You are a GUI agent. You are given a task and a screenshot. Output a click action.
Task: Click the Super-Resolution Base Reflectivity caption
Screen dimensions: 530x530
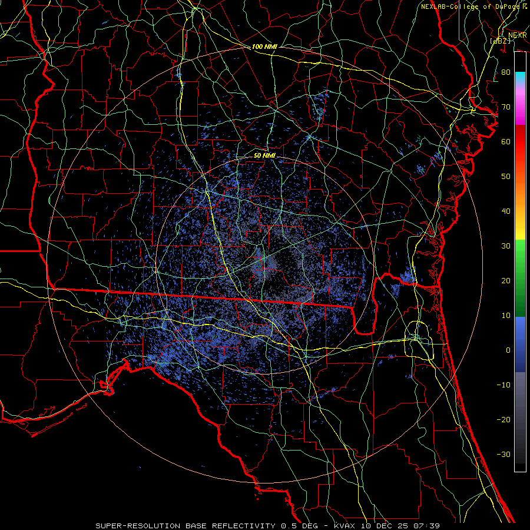pos(185,526)
